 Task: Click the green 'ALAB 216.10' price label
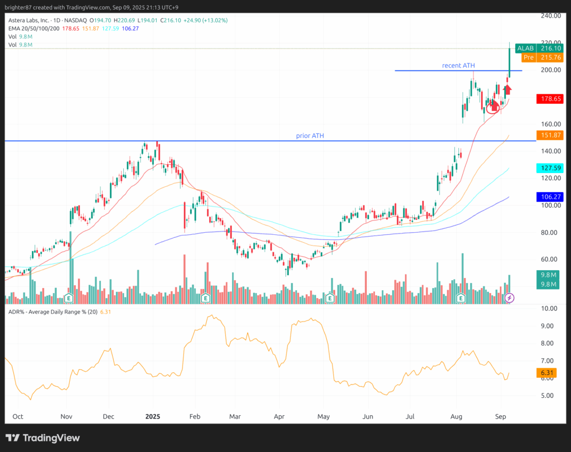point(539,48)
